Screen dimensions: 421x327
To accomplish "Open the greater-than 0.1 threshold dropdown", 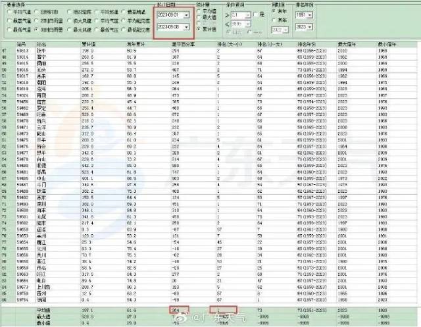I will (x=248, y=15).
